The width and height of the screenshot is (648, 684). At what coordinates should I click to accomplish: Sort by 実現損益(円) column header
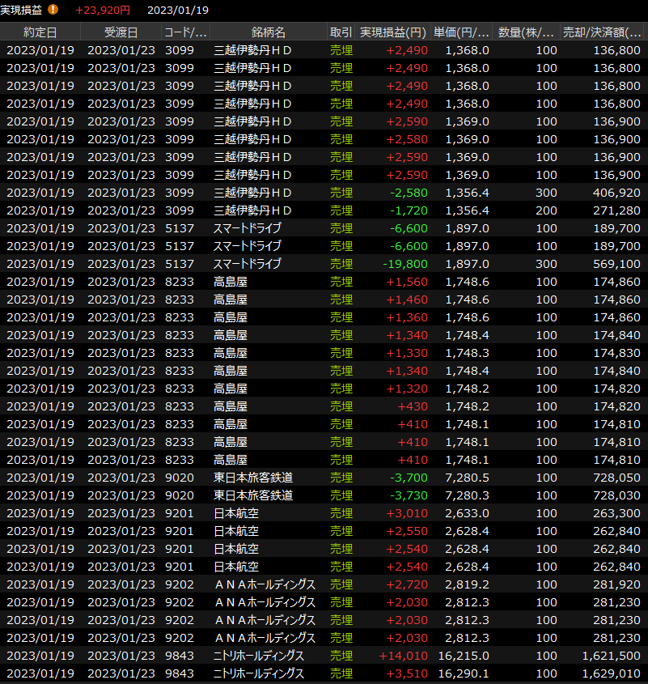coord(392,32)
